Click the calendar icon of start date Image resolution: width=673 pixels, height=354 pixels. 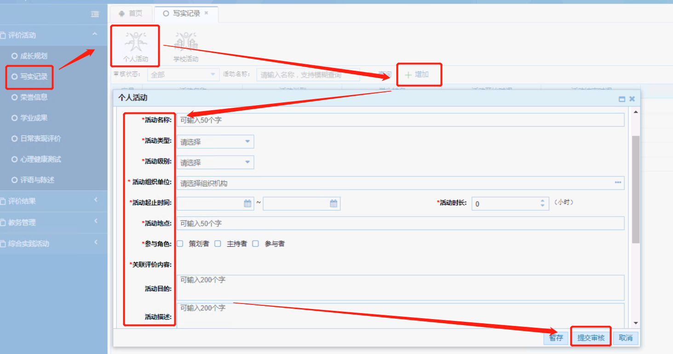tap(248, 203)
